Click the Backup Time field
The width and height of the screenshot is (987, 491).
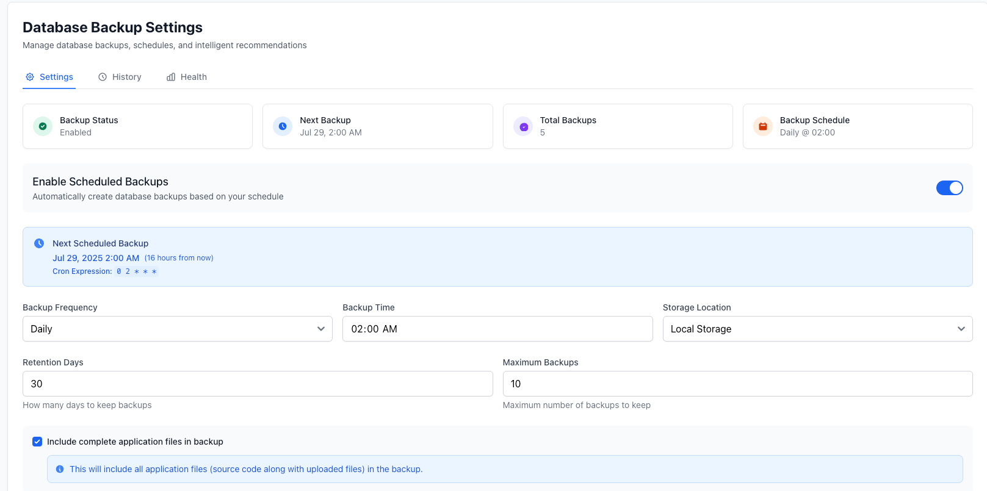click(x=497, y=329)
